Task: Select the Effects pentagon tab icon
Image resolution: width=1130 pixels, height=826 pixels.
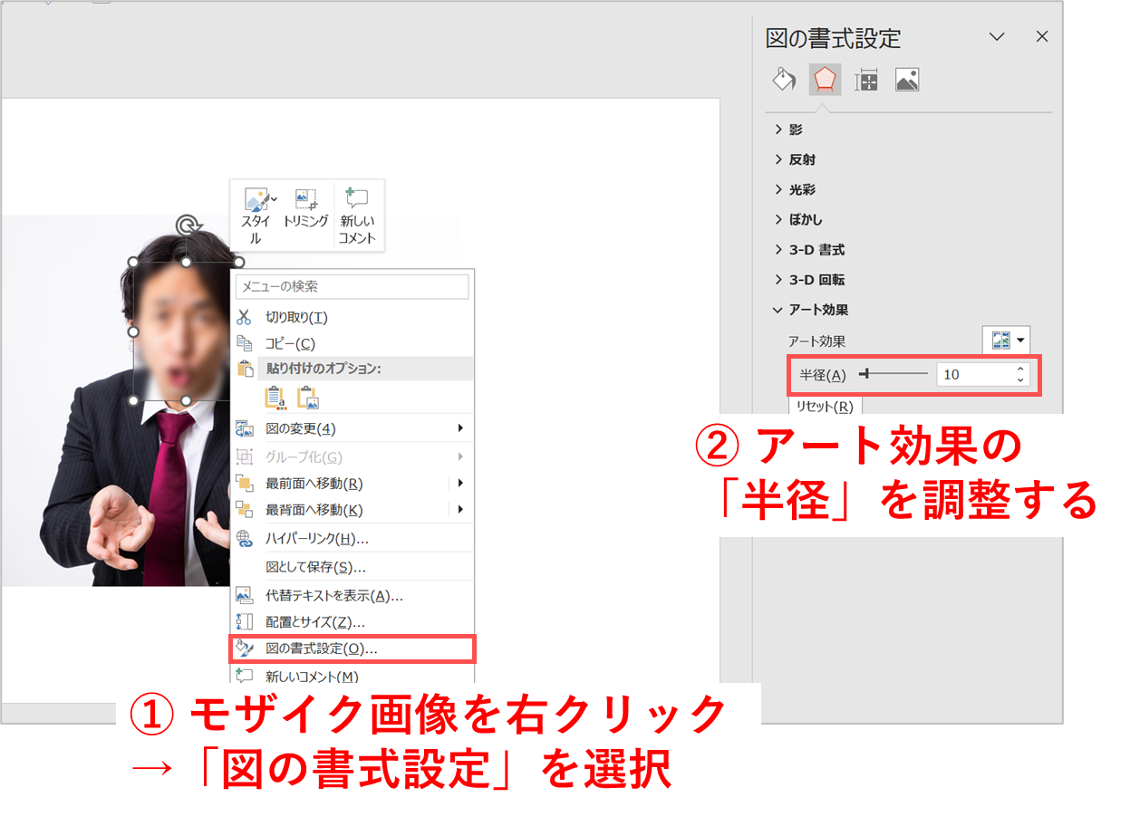Action: coord(825,80)
